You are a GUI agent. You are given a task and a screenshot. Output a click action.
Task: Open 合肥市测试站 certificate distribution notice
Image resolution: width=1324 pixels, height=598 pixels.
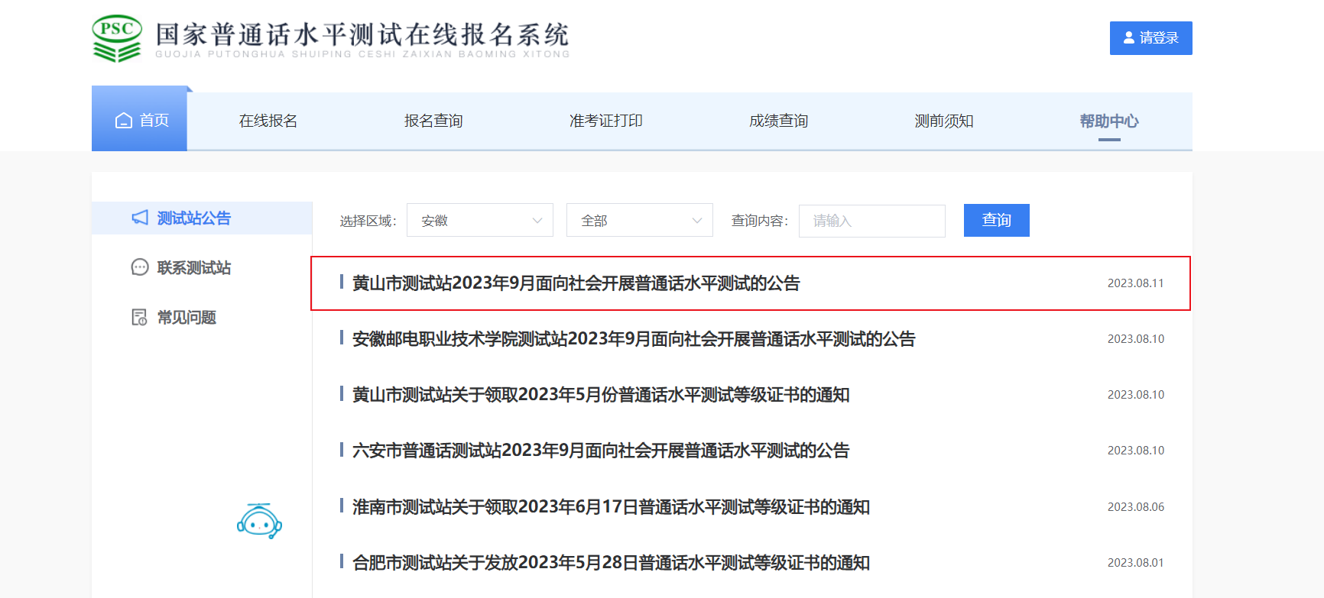[x=611, y=563]
